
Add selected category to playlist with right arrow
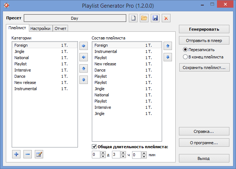click(84, 46)
